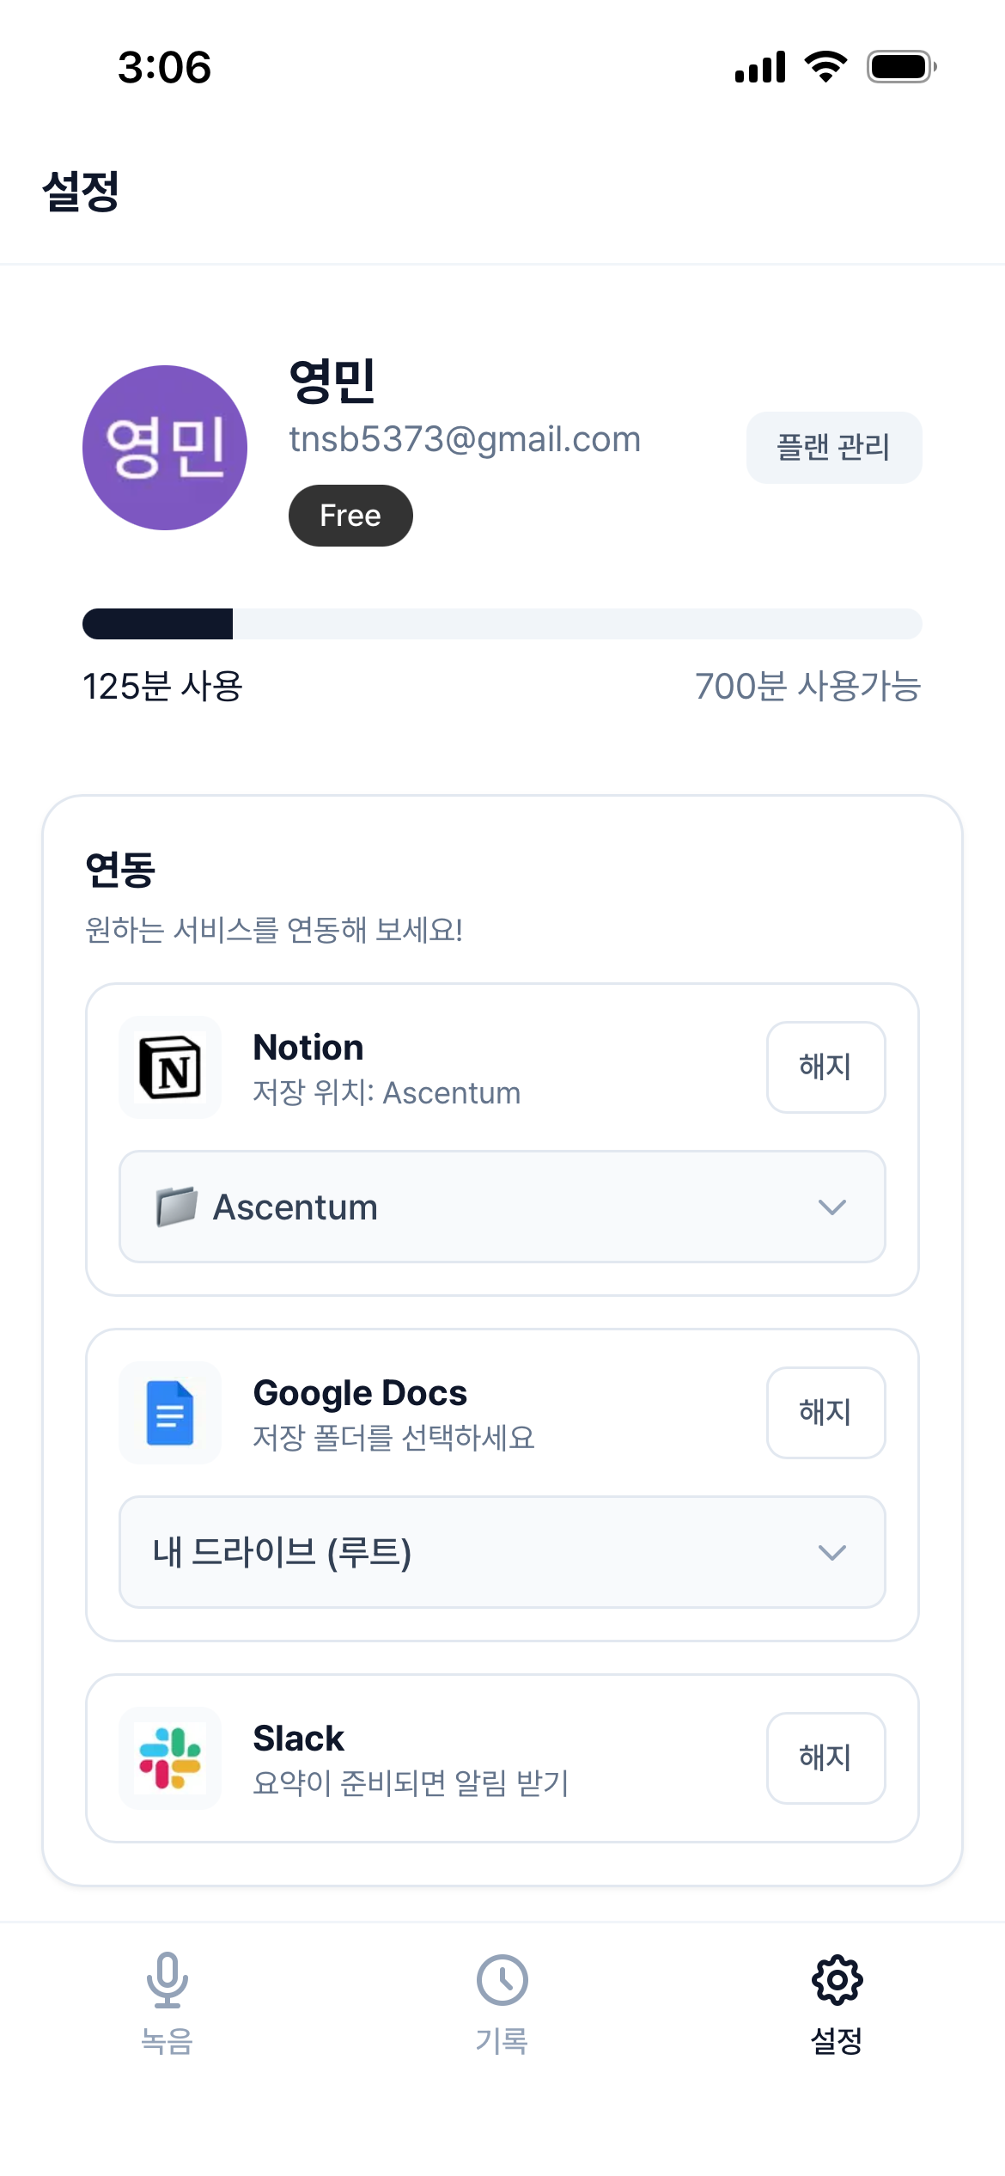Viewport: 1005px width, 2176px height.
Task: Tap the purple 영민 profile avatar
Action: (165, 448)
